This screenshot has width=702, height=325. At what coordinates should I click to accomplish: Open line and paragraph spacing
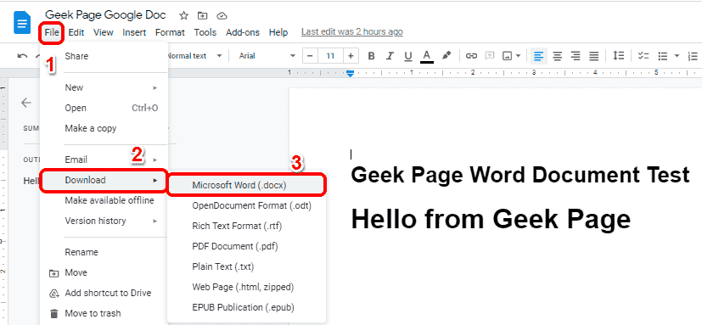(618, 55)
